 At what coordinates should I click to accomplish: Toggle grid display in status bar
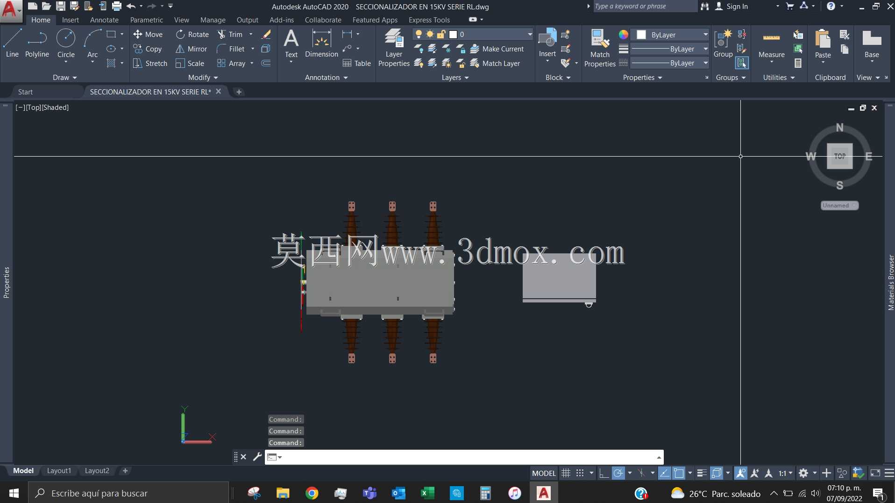[x=566, y=473]
